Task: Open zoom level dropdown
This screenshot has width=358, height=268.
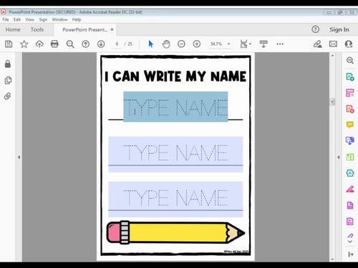Action: click(229, 44)
